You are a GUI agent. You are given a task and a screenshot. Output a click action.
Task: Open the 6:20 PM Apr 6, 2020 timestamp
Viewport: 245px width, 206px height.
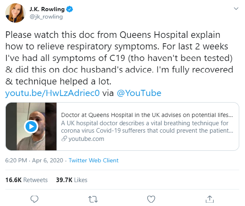point(34,160)
